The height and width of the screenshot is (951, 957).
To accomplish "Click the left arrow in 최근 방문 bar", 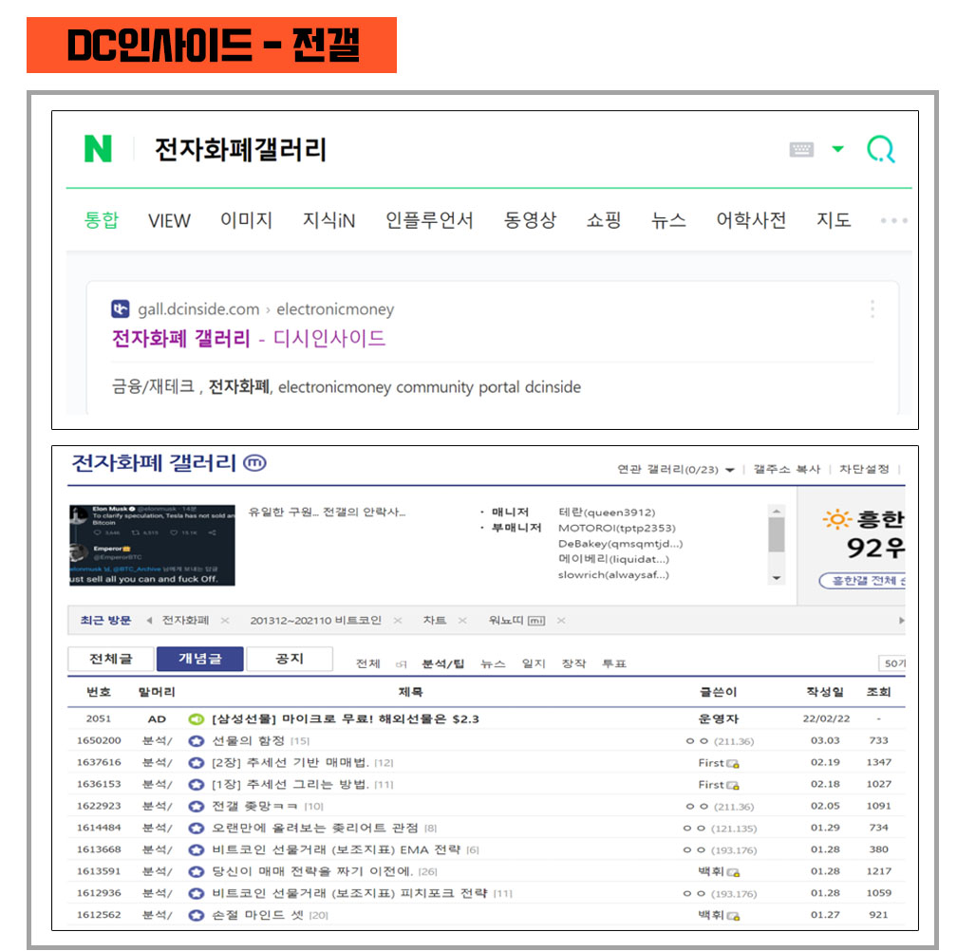I will (149, 621).
